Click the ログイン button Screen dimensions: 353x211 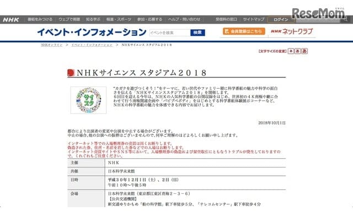pyautogui.click(x=281, y=20)
